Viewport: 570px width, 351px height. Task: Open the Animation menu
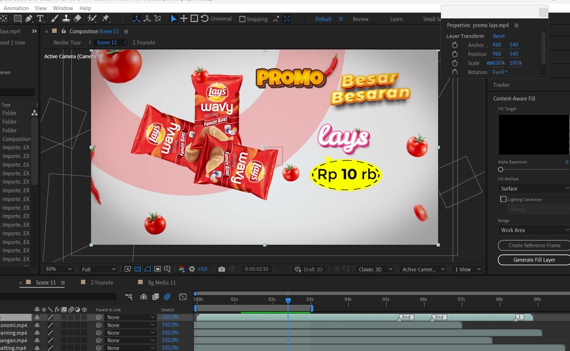tap(16, 8)
